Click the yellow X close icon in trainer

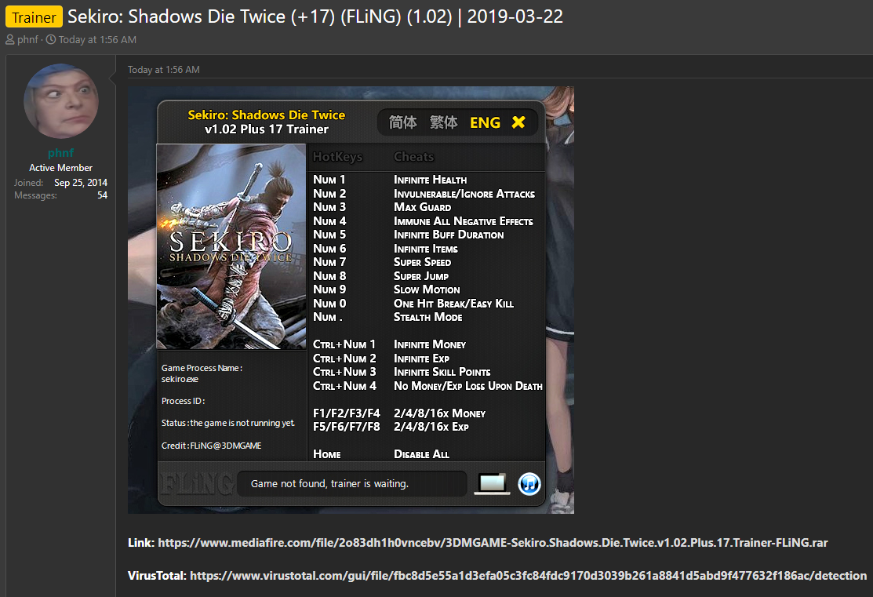(x=518, y=122)
